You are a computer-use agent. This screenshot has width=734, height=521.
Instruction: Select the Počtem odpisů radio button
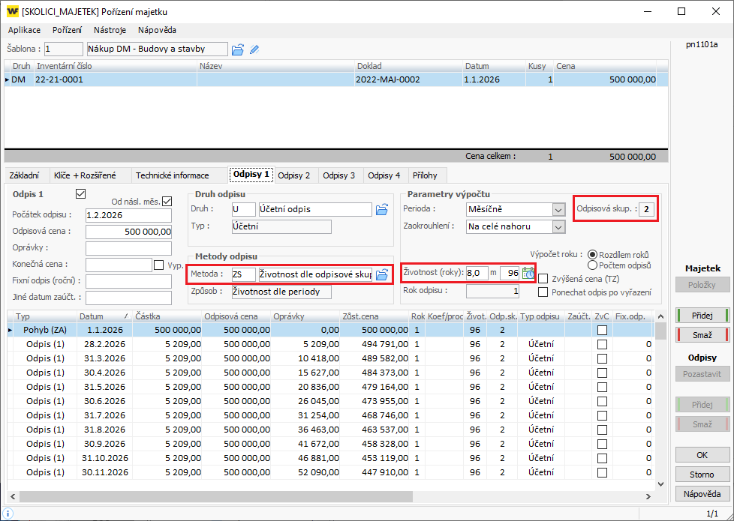pos(593,265)
